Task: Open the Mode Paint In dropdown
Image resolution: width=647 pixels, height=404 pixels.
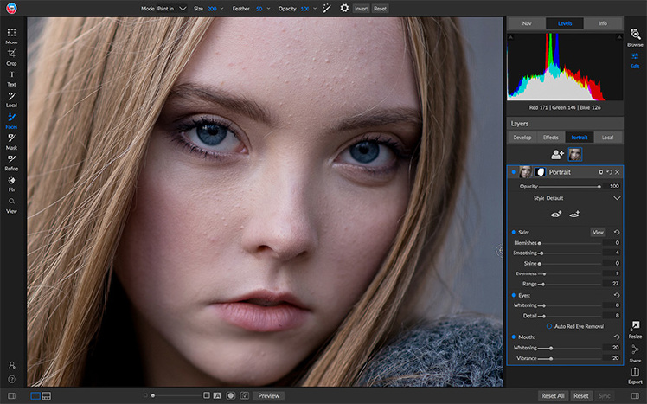Action: 172,9
